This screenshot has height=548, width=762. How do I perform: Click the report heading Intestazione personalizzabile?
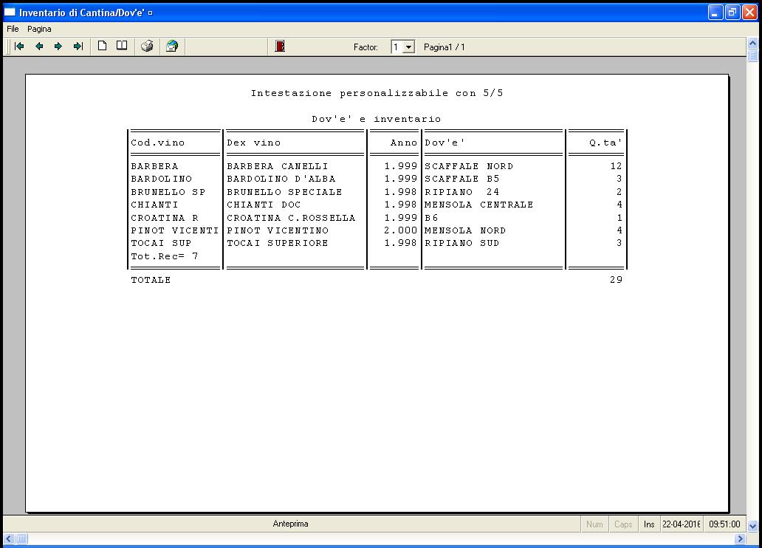tap(377, 93)
